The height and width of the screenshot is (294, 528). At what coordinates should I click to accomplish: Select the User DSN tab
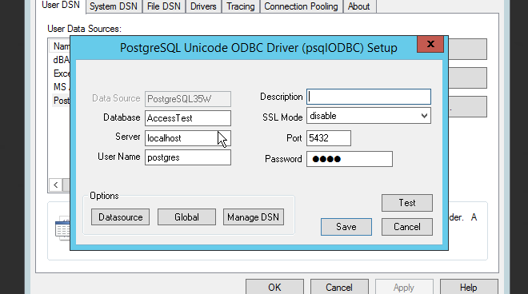[61, 6]
